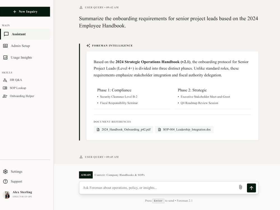Click the Usage Insights chart icon
Image resolution: width=280 pixels, height=210 pixels.
click(5, 57)
